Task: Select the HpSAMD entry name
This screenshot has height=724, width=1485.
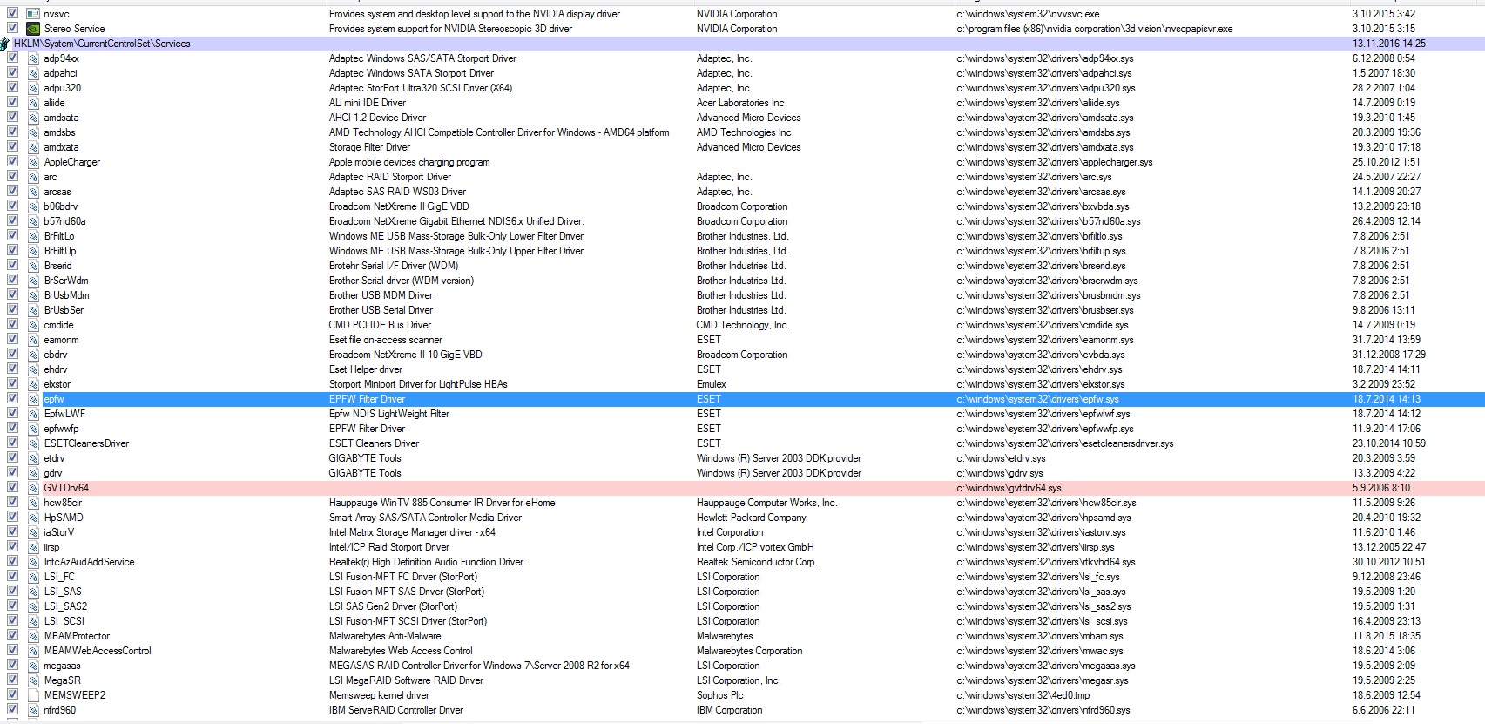Action: click(x=64, y=518)
